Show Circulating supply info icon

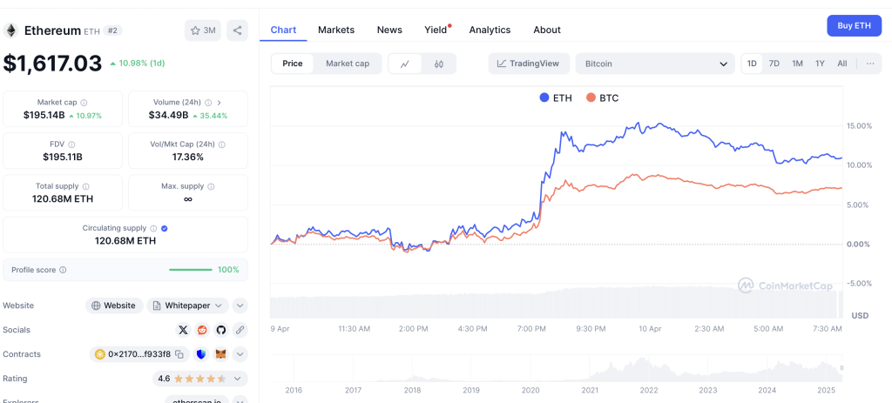tap(153, 229)
